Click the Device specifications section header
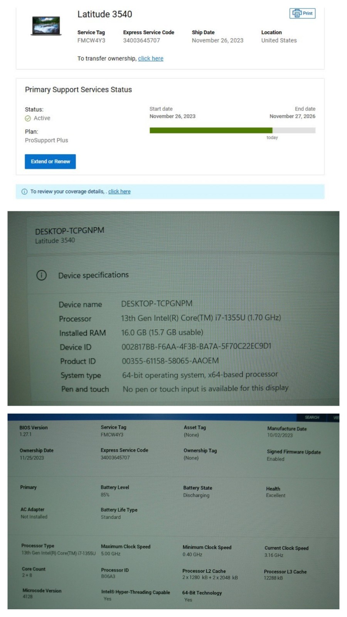 tap(93, 275)
